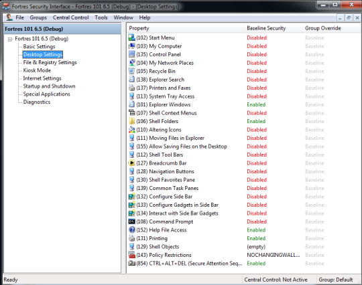Click the Control Panel row icon

pyautogui.click(x=131, y=54)
